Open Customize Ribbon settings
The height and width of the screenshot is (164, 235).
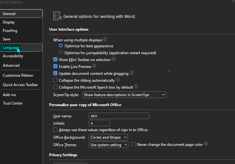click(21, 75)
